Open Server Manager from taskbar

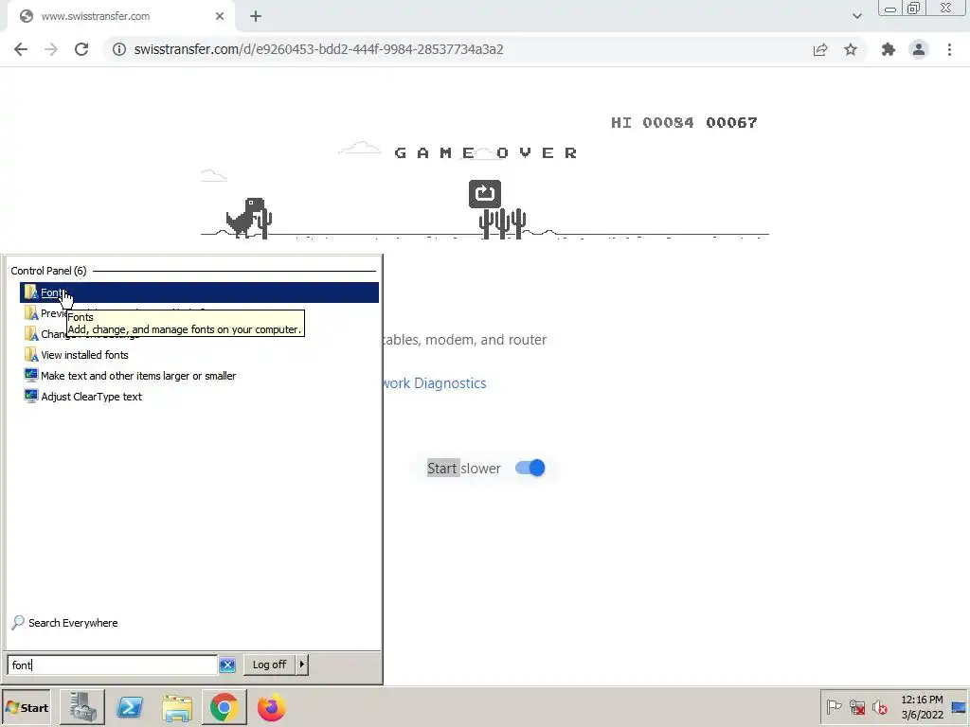pos(82,708)
